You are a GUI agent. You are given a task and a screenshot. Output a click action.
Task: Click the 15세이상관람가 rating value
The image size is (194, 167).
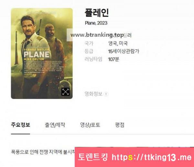pyautogui.click(x=124, y=51)
